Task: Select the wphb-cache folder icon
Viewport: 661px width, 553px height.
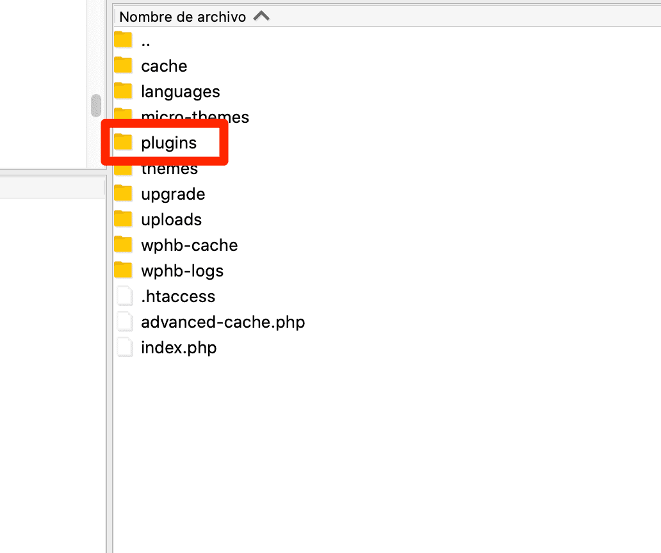Action: point(123,244)
